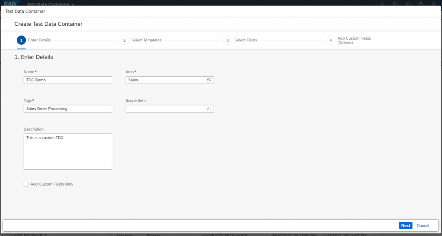The height and width of the screenshot is (236, 442).
Task: Focus the Name field with TDC Demo
Action: pyautogui.click(x=68, y=80)
